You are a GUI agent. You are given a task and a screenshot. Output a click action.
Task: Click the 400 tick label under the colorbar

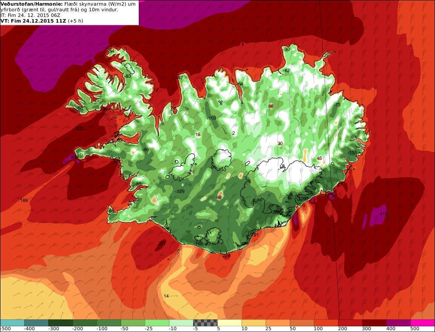[391, 329]
